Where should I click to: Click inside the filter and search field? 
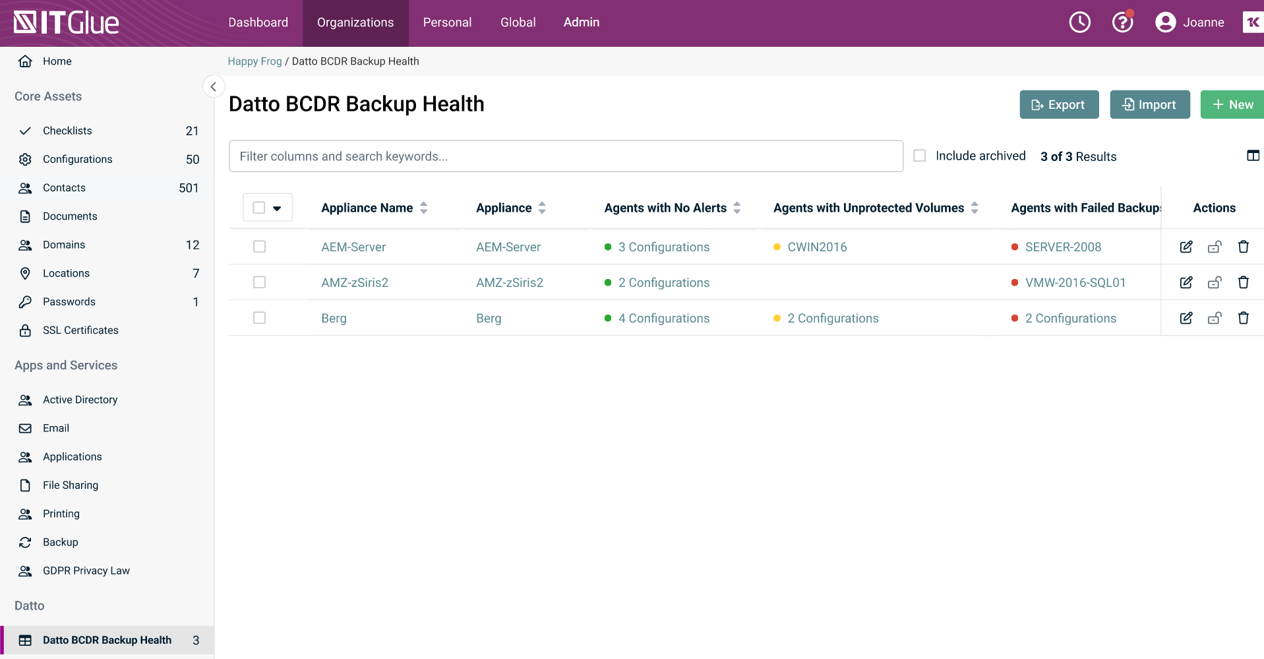[x=566, y=156]
